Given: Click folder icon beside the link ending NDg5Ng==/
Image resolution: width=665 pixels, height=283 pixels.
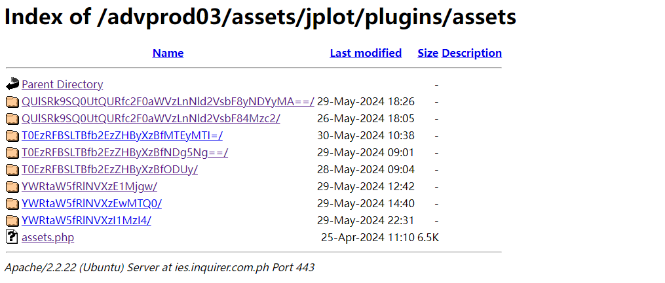Looking at the screenshot, I should tap(12, 153).
